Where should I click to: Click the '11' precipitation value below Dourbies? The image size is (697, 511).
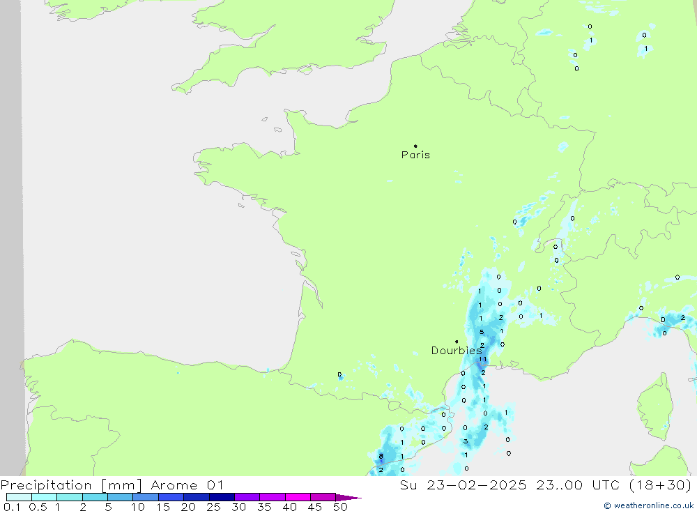click(x=483, y=359)
